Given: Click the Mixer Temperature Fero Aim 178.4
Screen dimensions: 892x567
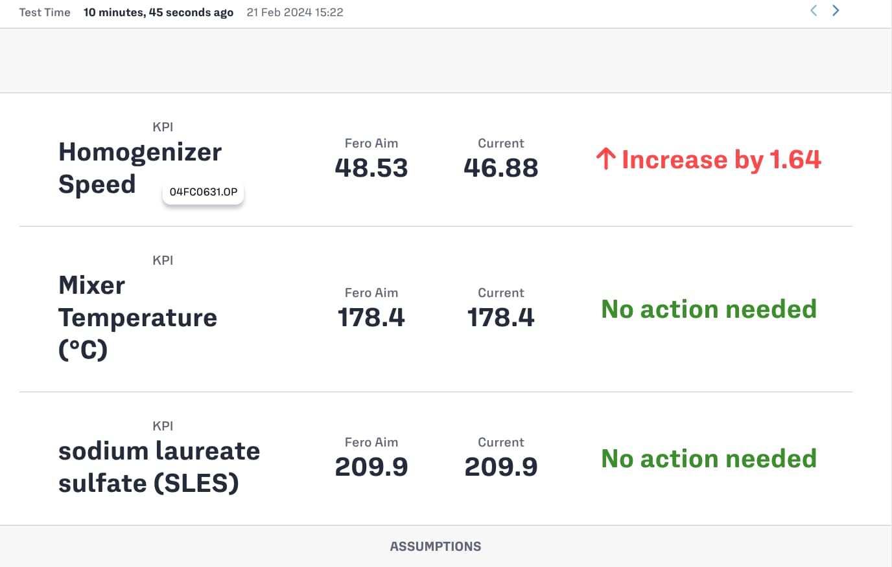Looking at the screenshot, I should click(371, 317).
